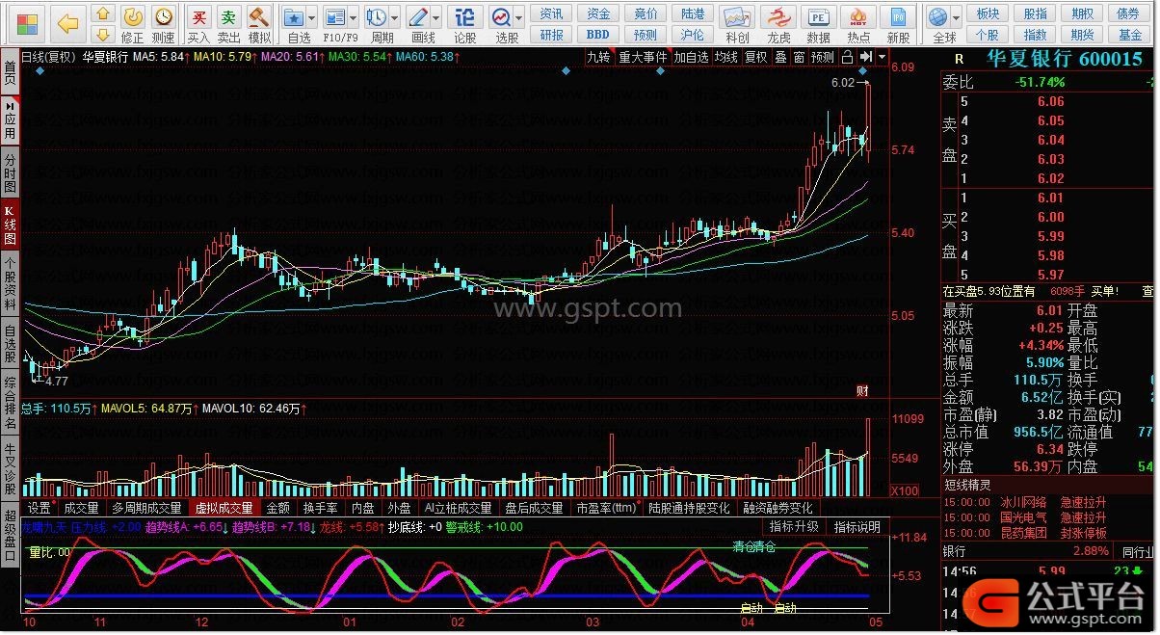This screenshot has width=1160, height=635.
Task: Open the 个股资料 sidebar tab
Action: [x=10, y=282]
